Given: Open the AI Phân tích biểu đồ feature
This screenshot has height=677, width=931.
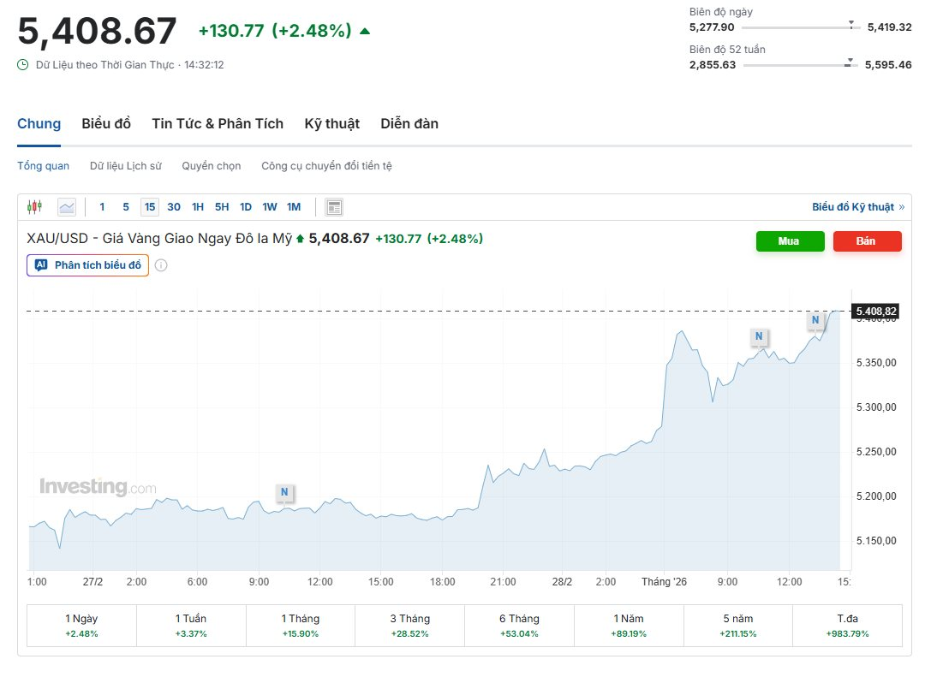Looking at the screenshot, I should point(87,265).
